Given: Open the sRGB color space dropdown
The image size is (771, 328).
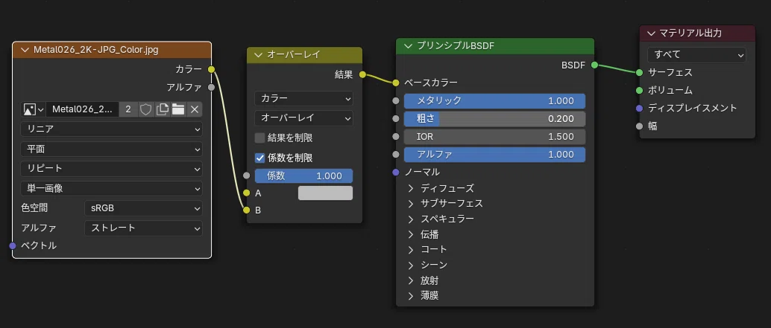Looking at the screenshot, I should tap(144, 208).
